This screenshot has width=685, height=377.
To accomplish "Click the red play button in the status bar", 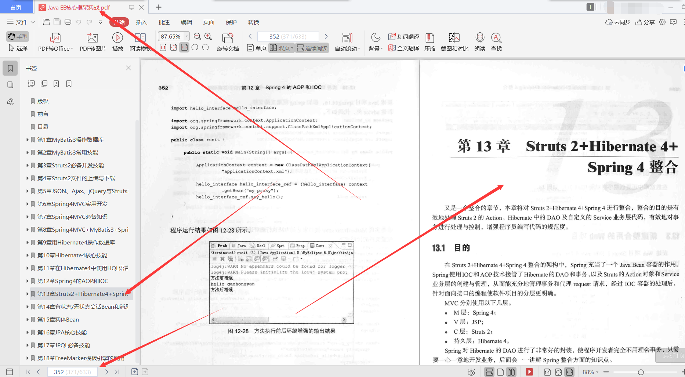I will point(529,372).
